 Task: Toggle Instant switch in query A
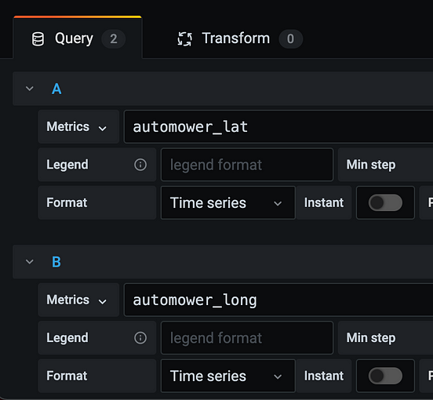coord(385,203)
